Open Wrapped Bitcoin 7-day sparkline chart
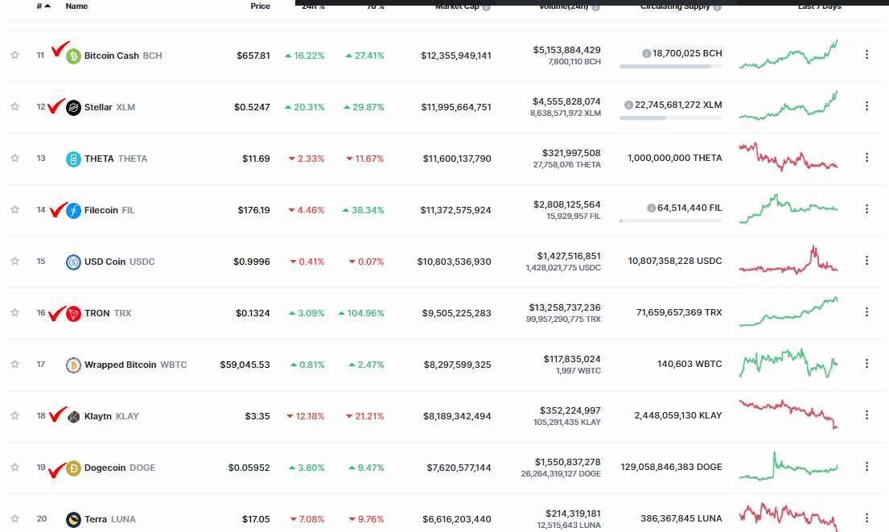Image resolution: width=889 pixels, height=532 pixels. pyautogui.click(x=788, y=364)
